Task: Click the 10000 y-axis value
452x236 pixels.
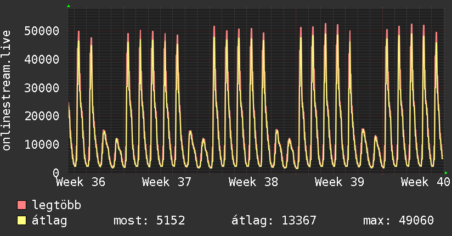Action: click(x=42, y=144)
